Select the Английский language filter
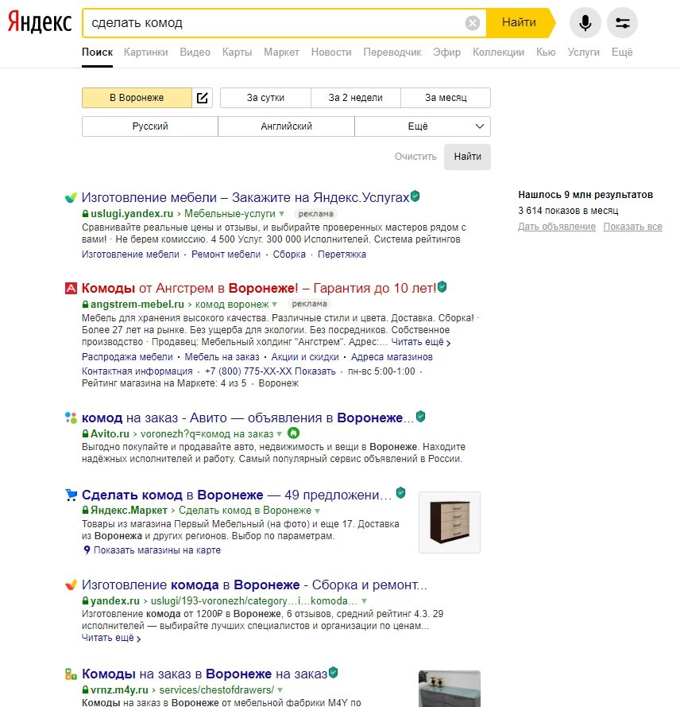This screenshot has height=707, width=680. tap(287, 126)
